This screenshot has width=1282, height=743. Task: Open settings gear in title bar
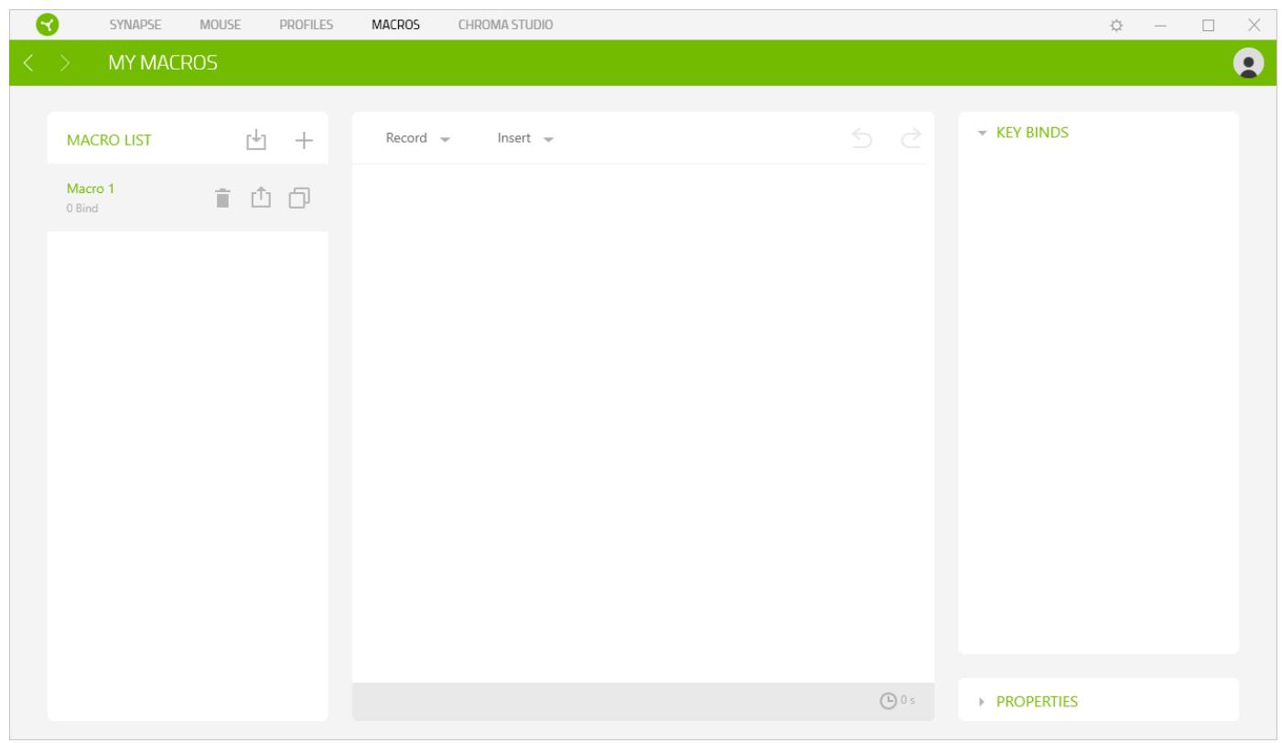coord(1116,25)
